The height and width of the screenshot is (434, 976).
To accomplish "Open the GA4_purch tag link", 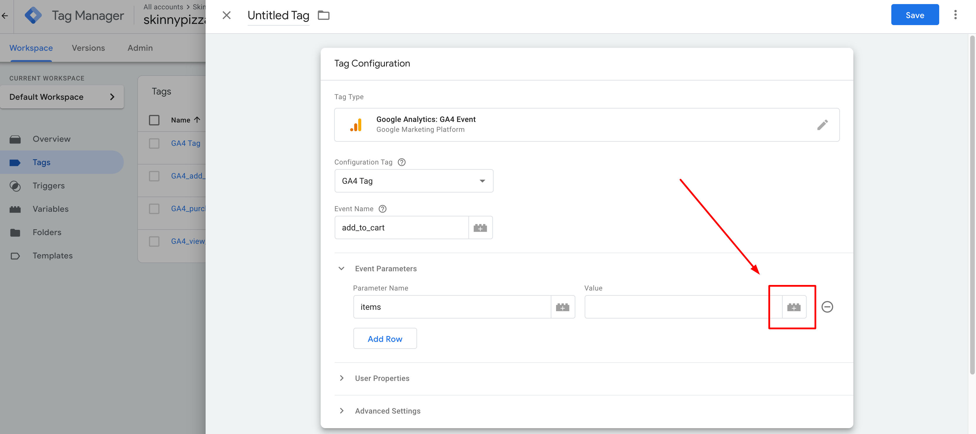I will pyautogui.click(x=188, y=209).
